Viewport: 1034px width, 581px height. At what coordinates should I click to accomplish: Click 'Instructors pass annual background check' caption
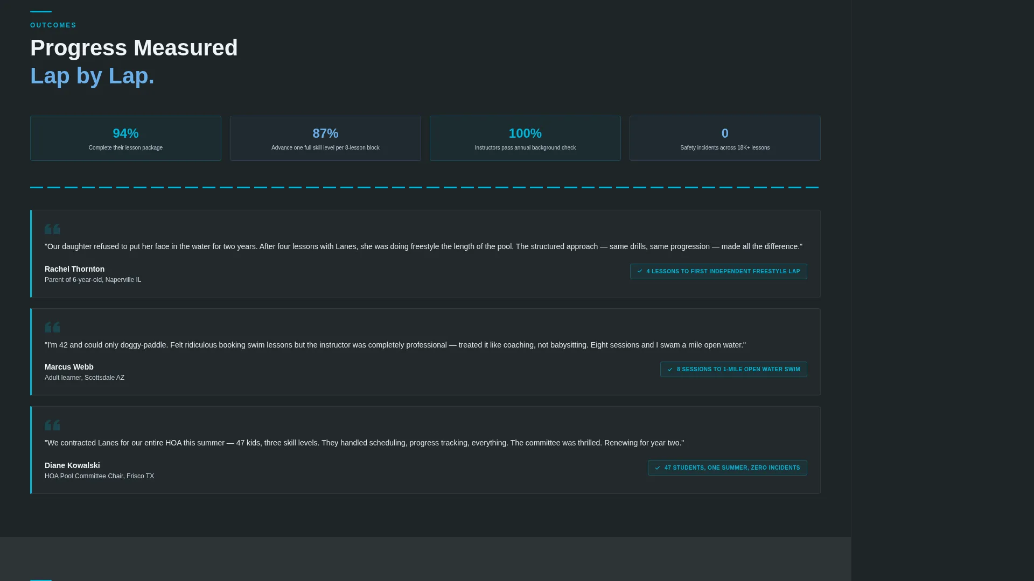(525, 147)
